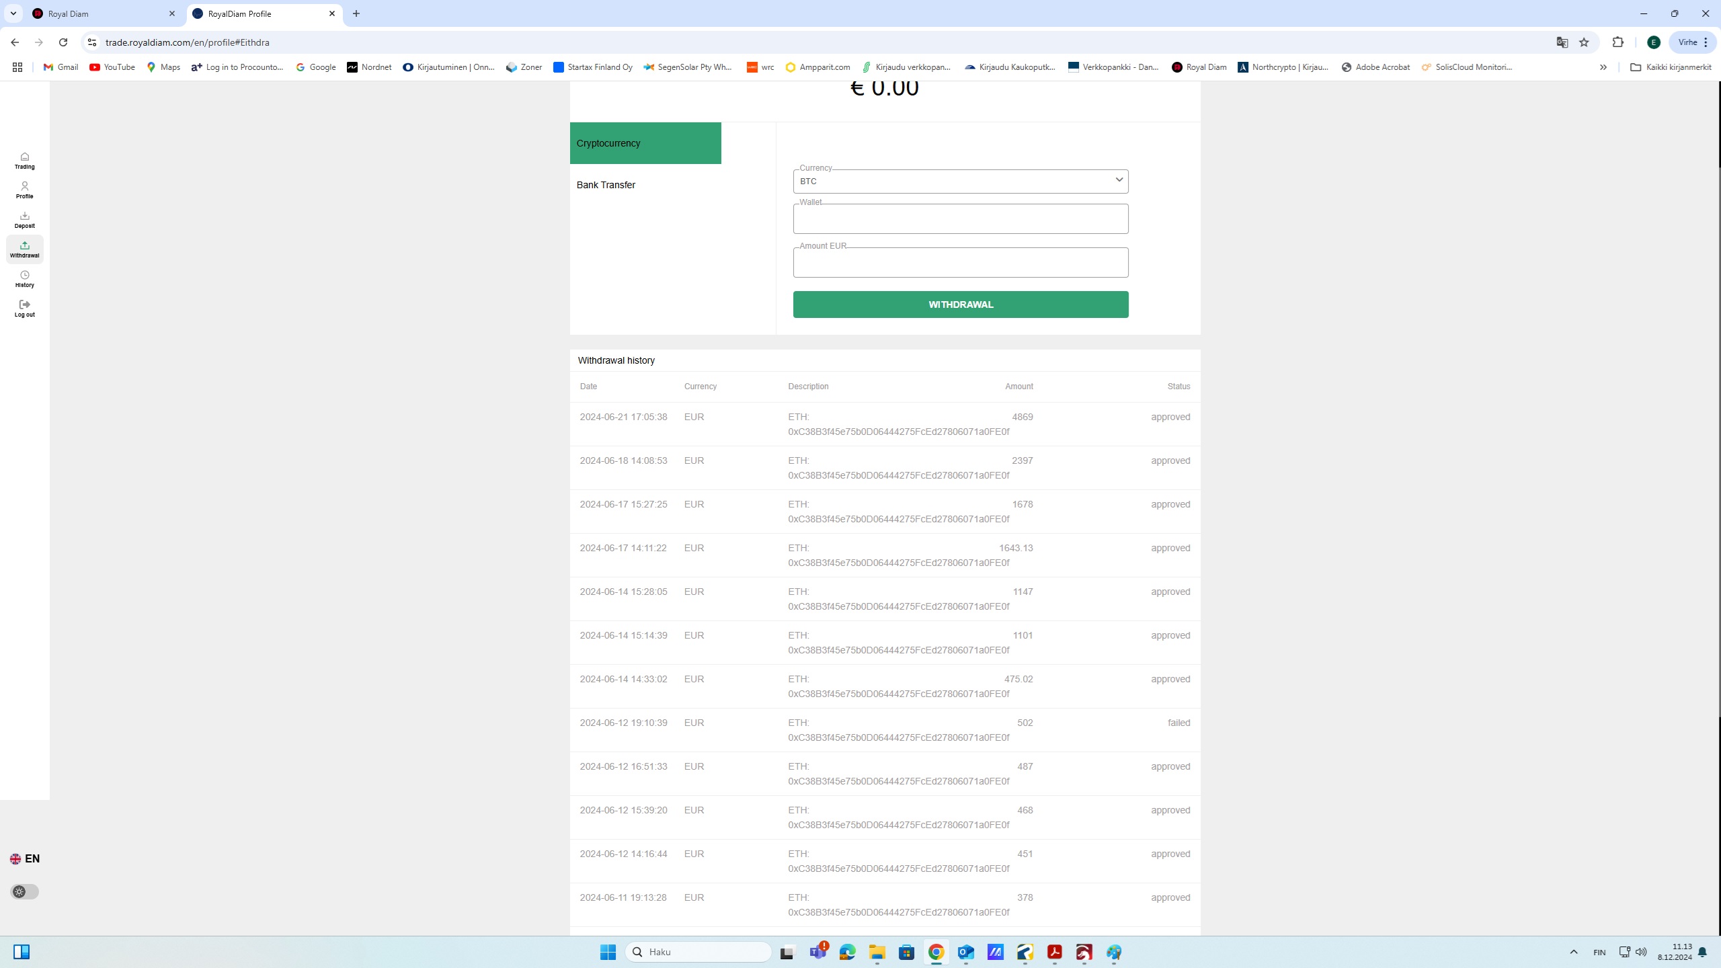The image size is (1721, 968).
Task: Select the Withdrawal sidebar icon
Action: 24,249
